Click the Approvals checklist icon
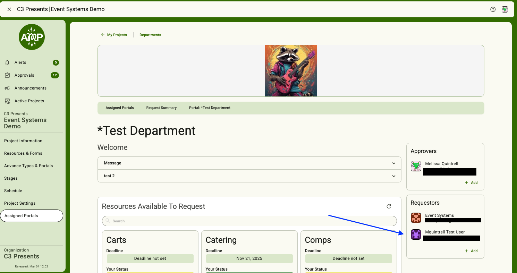The image size is (517, 273). 7,75
